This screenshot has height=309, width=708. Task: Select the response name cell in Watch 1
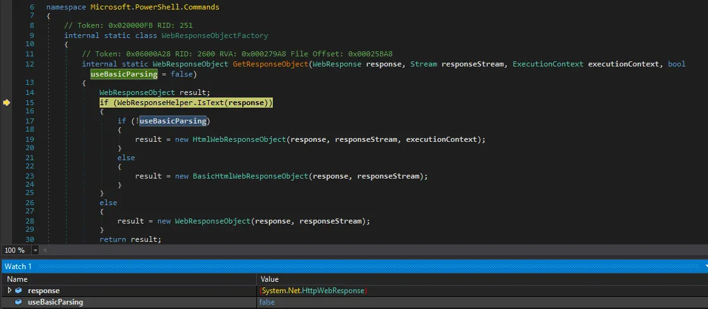(x=44, y=291)
